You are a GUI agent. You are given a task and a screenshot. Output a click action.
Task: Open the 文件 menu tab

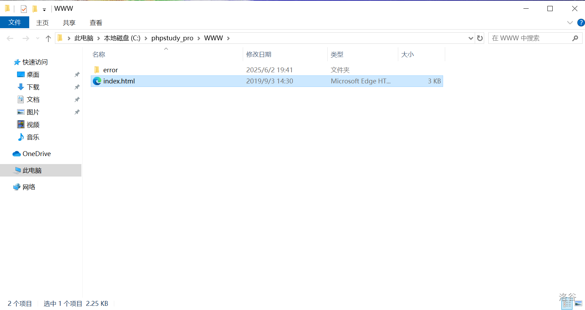(x=15, y=23)
